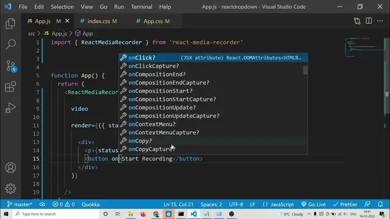The height and width of the screenshot is (219, 390).
Task: Click the Ln 15, Col 21 position indicator
Action: 179,204
